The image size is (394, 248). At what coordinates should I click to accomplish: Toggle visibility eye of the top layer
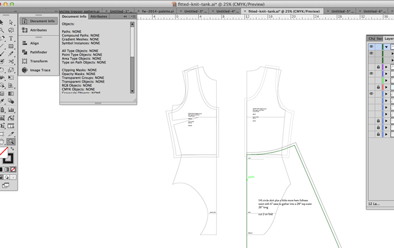[x=371, y=47]
